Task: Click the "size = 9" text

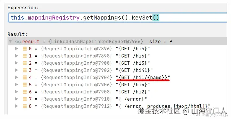Action: (x=161, y=41)
